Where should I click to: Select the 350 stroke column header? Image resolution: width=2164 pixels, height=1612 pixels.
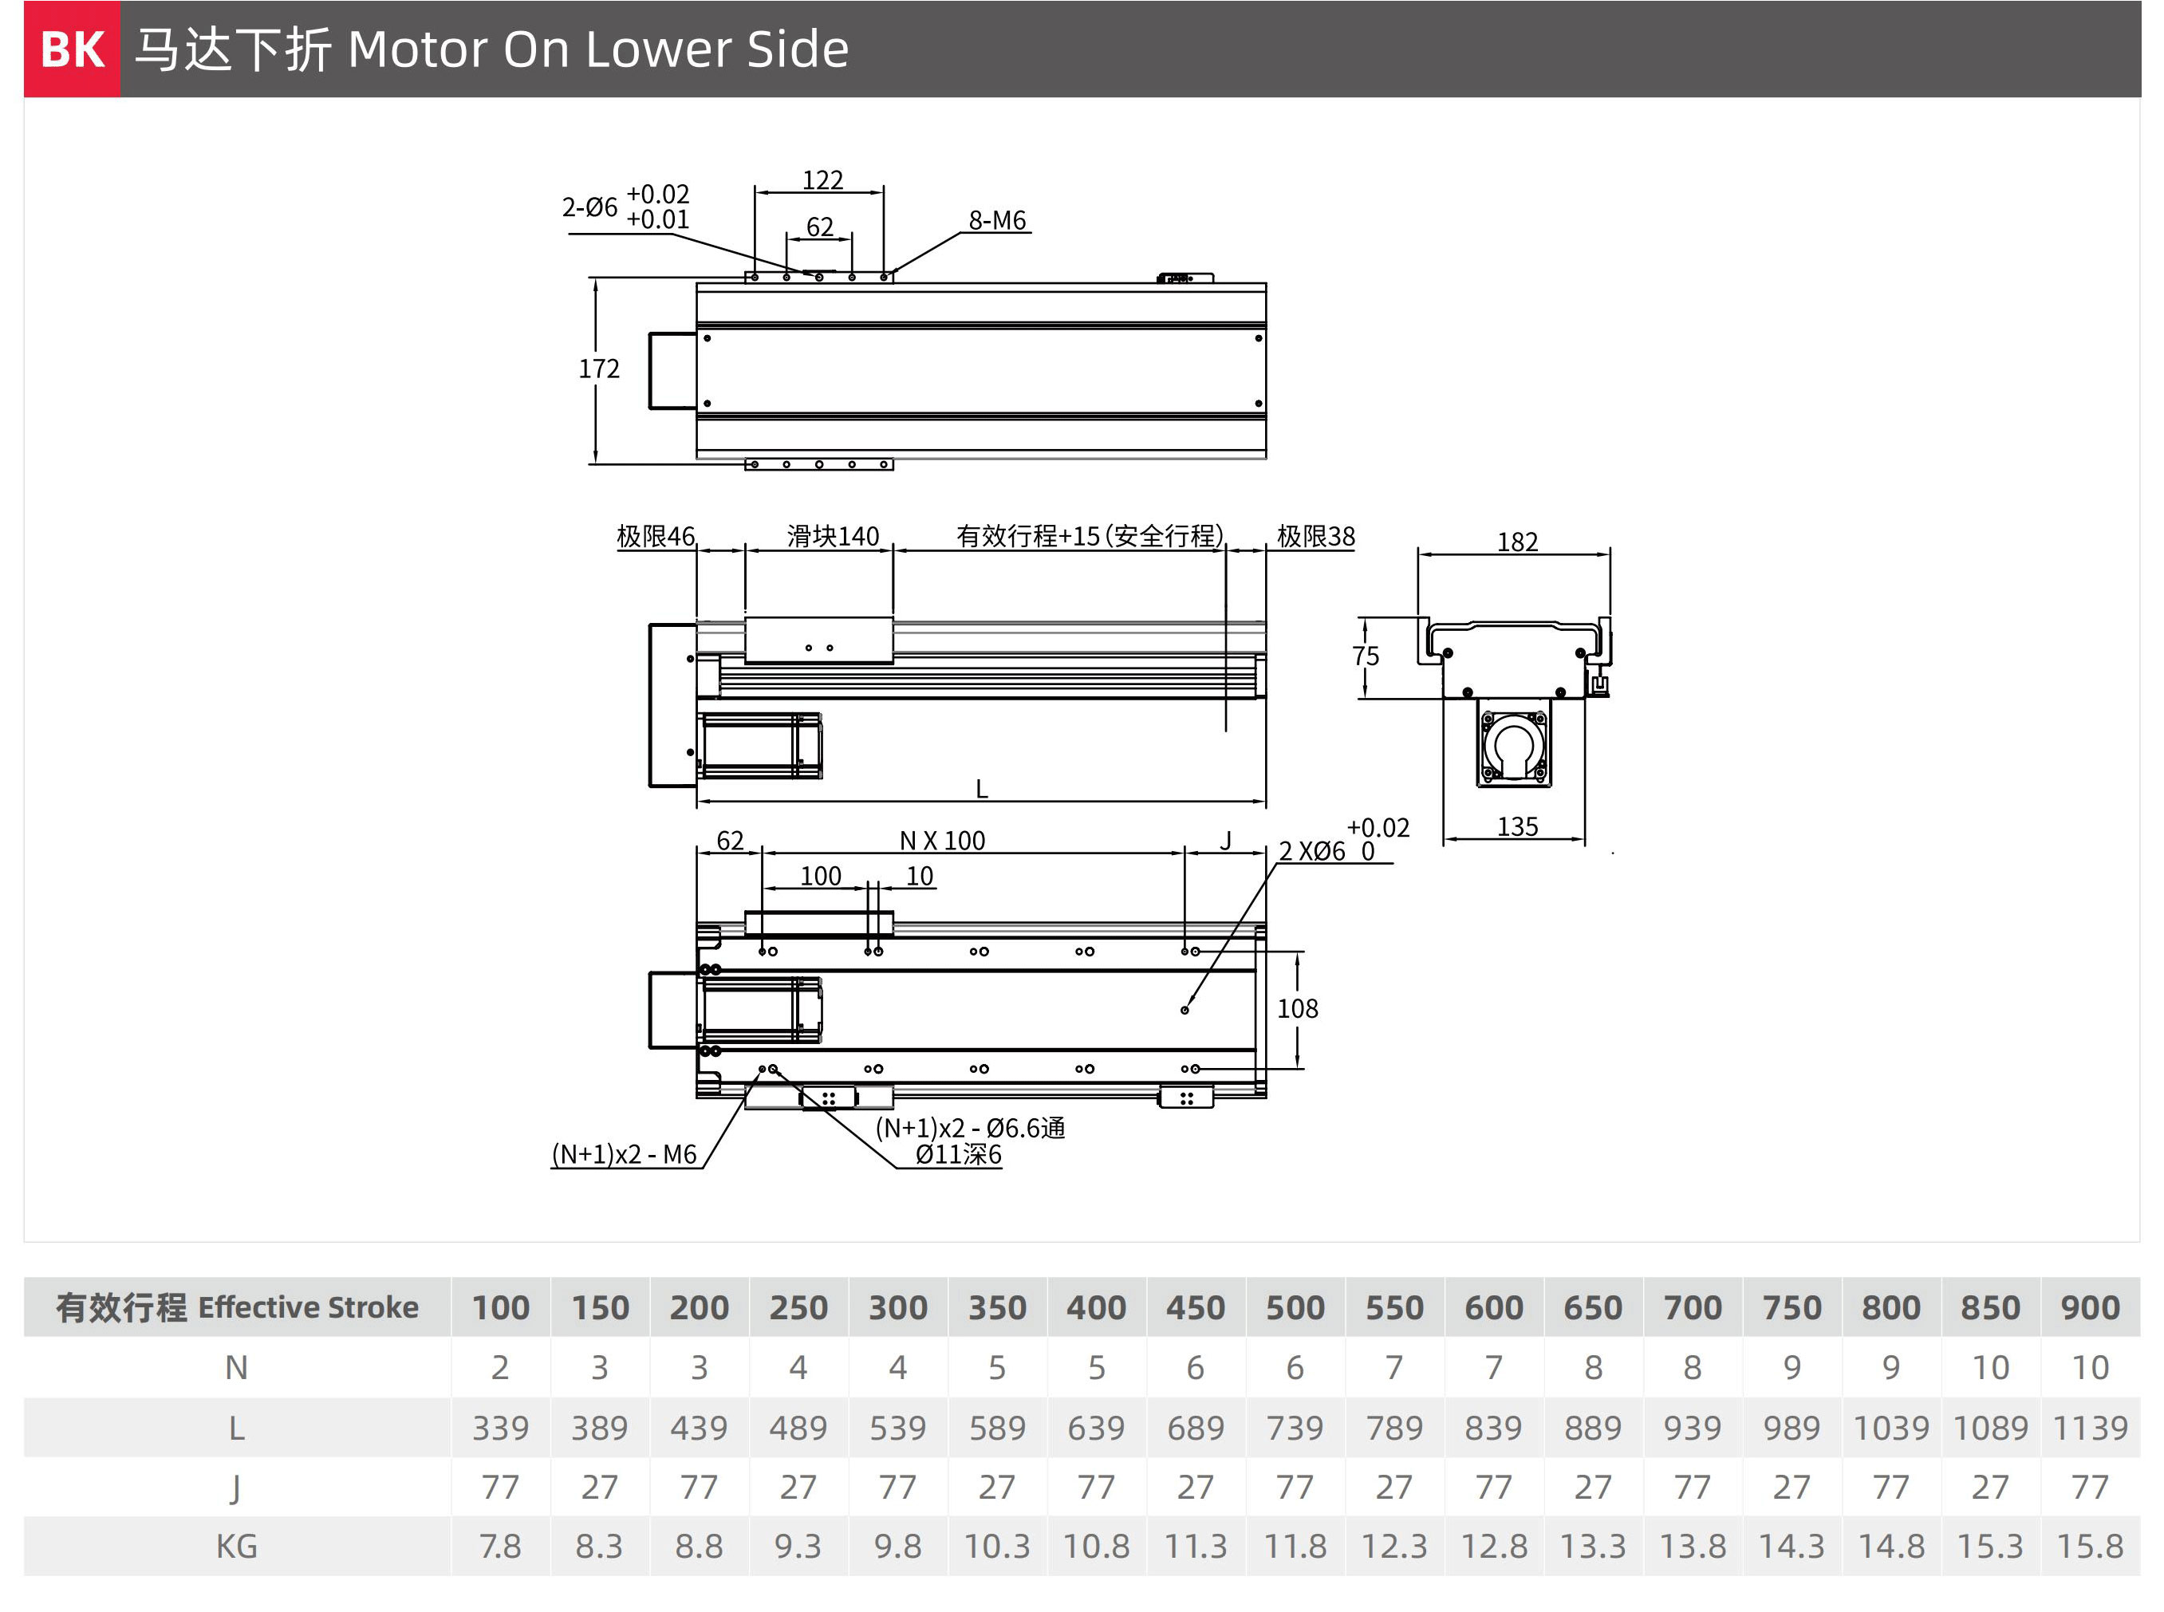click(997, 1307)
